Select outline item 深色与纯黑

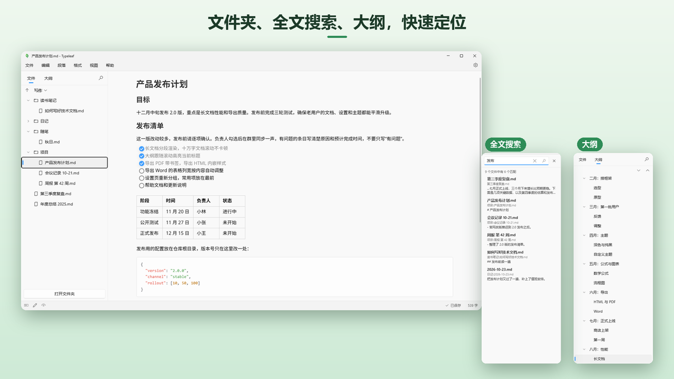pos(603,245)
